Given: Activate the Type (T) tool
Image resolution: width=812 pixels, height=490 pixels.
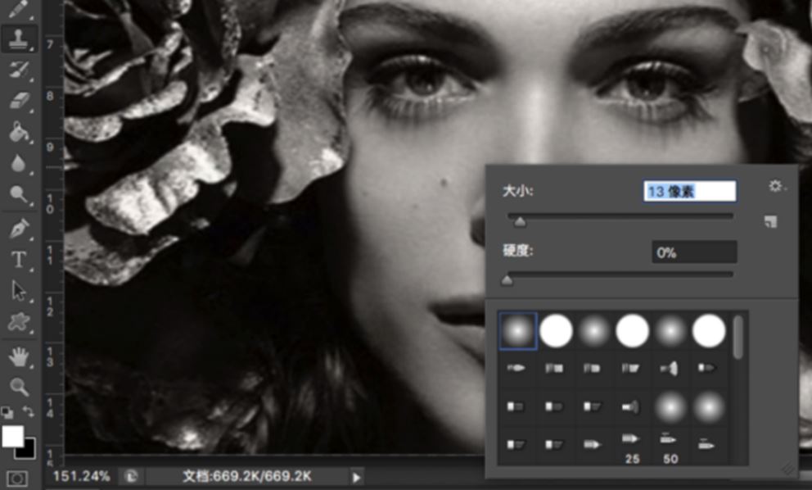Looking at the screenshot, I should point(18,259).
